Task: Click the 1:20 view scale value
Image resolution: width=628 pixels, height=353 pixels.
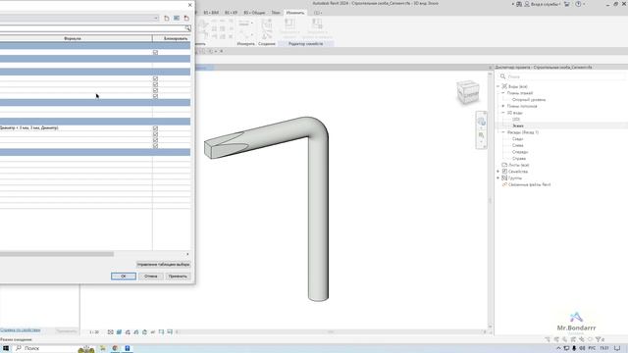Action: [94, 332]
